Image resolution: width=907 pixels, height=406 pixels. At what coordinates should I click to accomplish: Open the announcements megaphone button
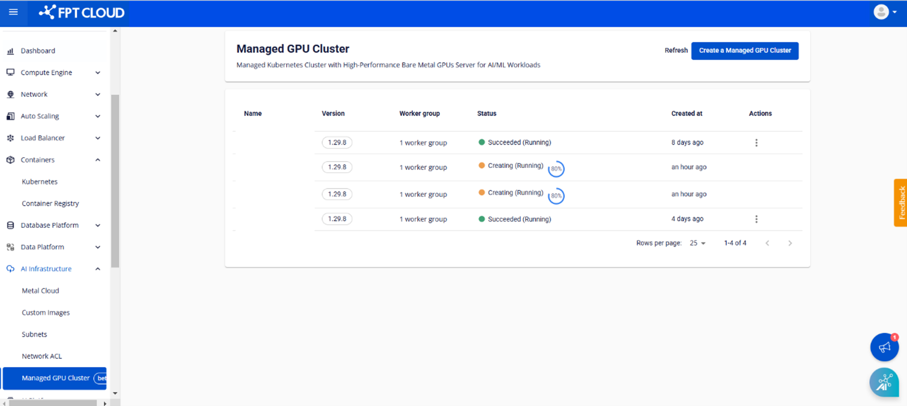(884, 347)
